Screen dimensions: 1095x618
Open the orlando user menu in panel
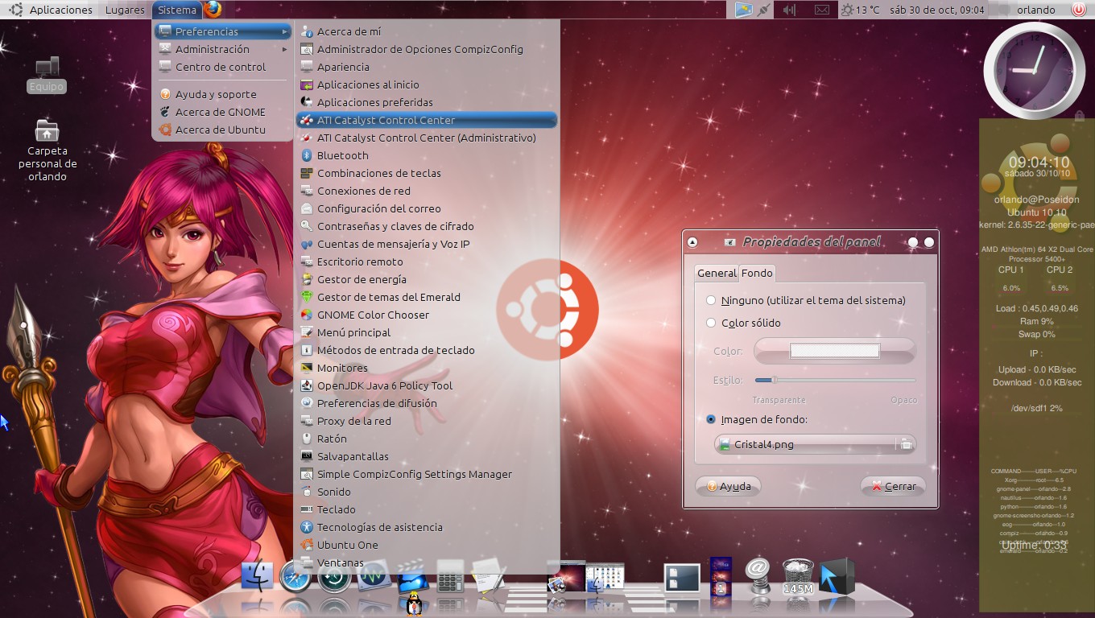click(1035, 10)
